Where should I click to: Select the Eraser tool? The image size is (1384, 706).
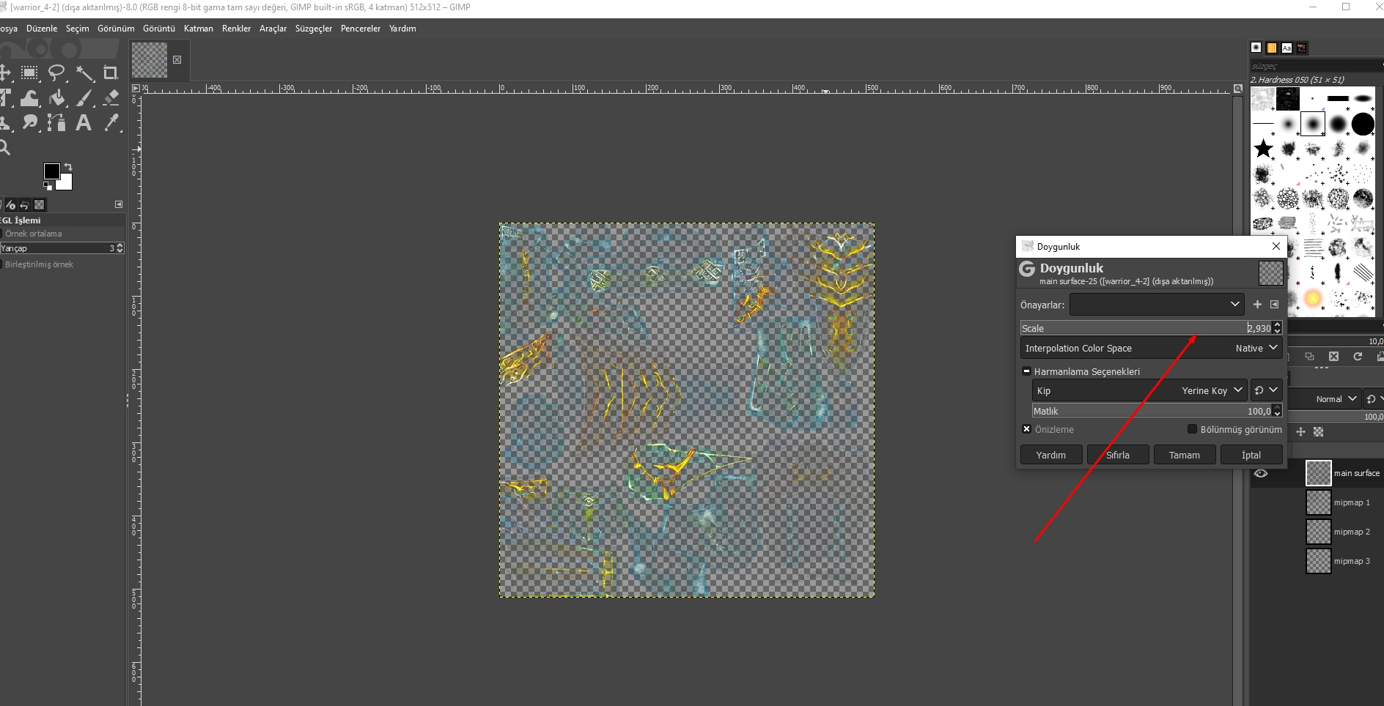(x=111, y=97)
